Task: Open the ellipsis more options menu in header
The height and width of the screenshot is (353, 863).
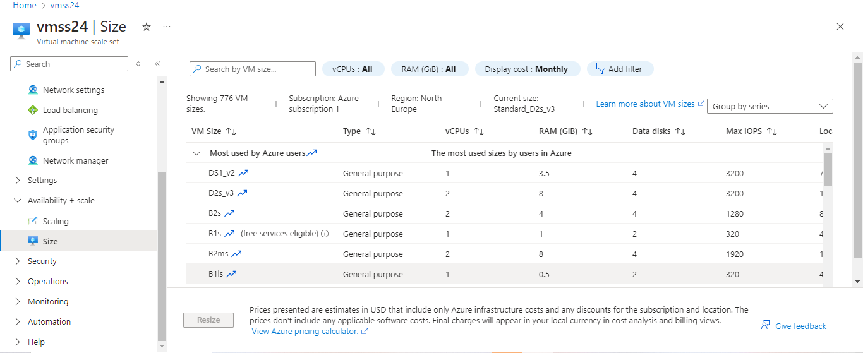Action: pyautogui.click(x=167, y=27)
